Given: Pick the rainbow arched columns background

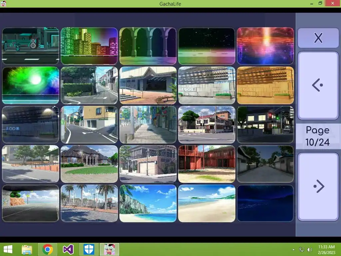Looking at the screenshot, I should 148,46.
